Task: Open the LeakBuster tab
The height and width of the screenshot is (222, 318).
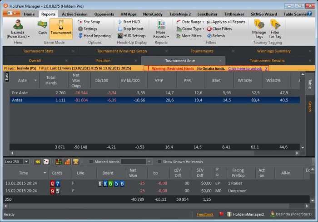Action: 207,14
